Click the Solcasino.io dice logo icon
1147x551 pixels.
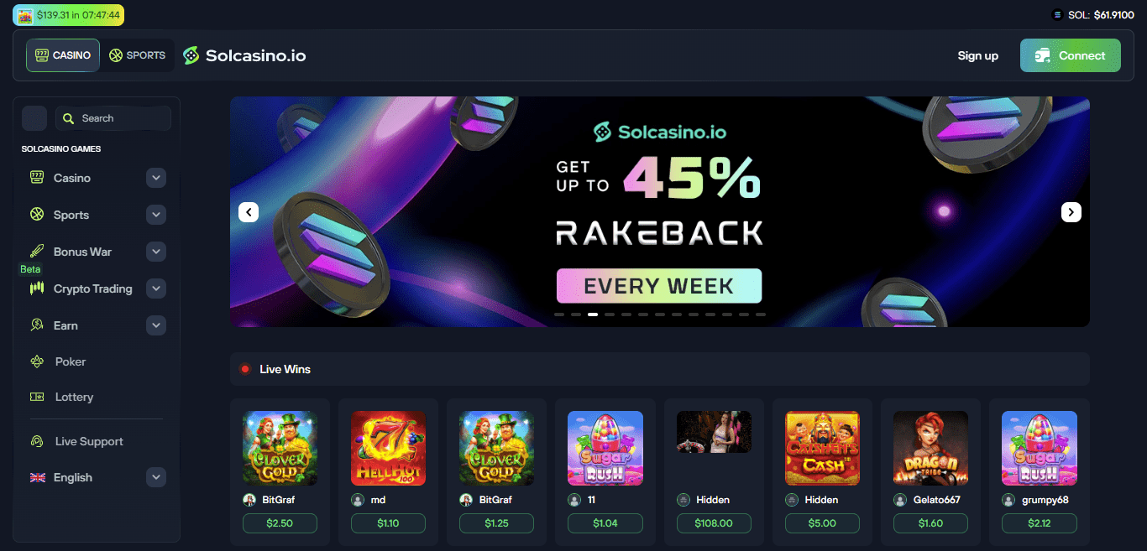pos(191,55)
